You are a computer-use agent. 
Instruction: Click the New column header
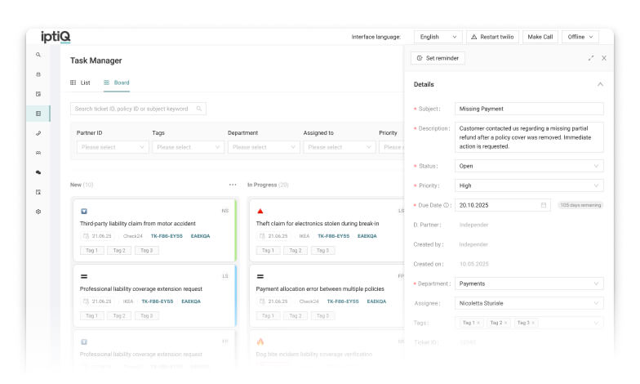click(x=82, y=185)
